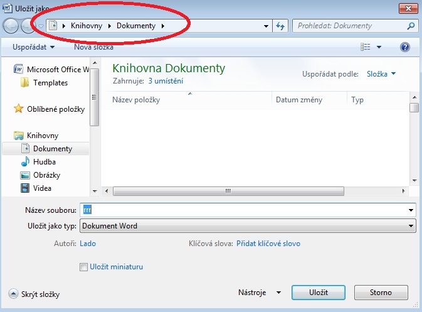Open the recent locations arrow beside Forward
Image resolution: width=422 pixels, height=312 pixels.
(41, 26)
